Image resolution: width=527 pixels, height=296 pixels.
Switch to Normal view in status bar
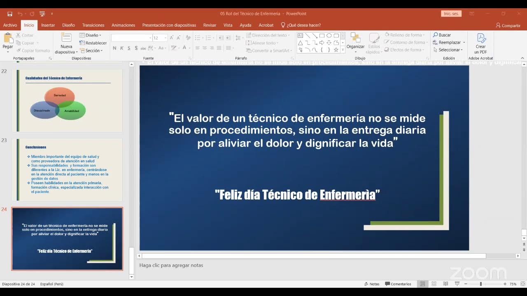coord(422,284)
